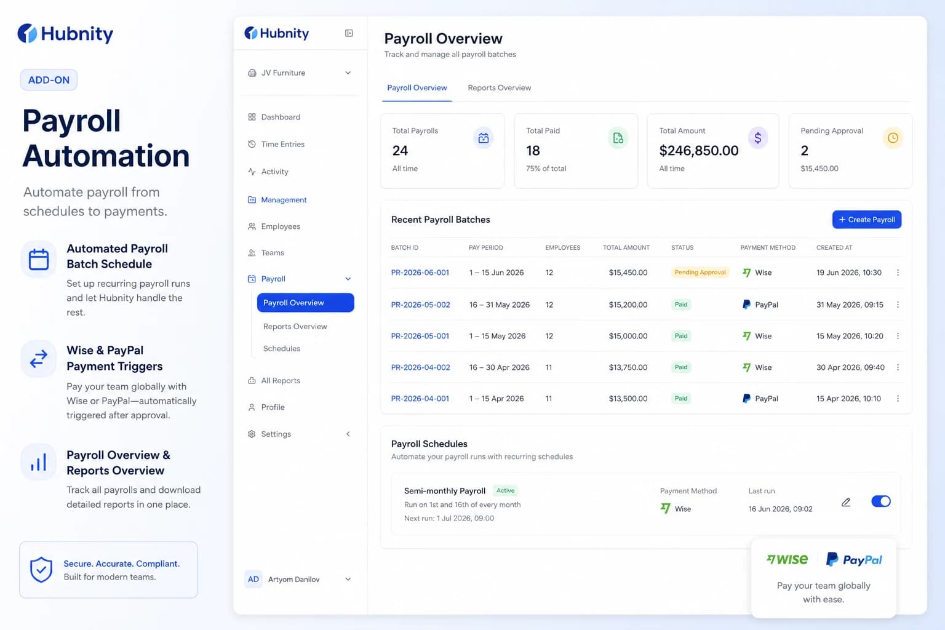Click Paid badge in PR-2026-05-002 row
945x630 pixels.
pos(681,305)
